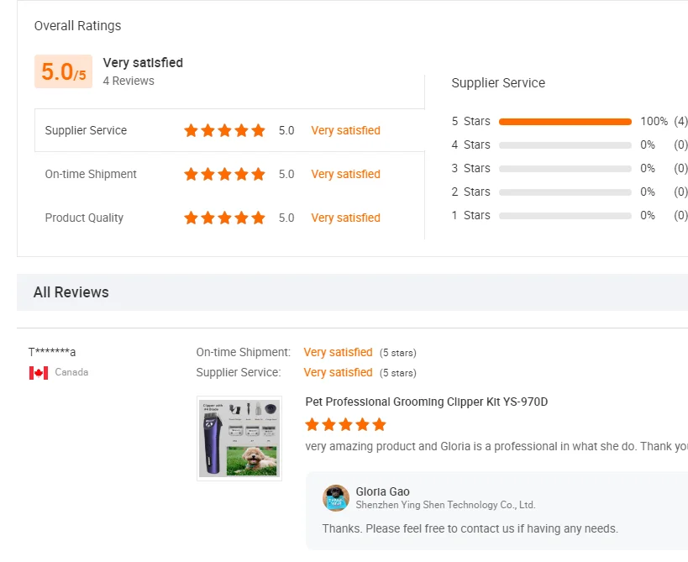
Task: Click the Supplier Service star rating
Action: [224, 130]
